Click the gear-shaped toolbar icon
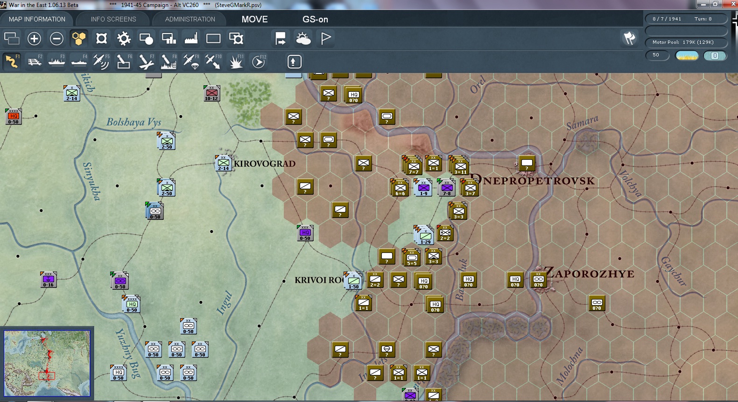The width and height of the screenshot is (738, 402). click(x=124, y=38)
